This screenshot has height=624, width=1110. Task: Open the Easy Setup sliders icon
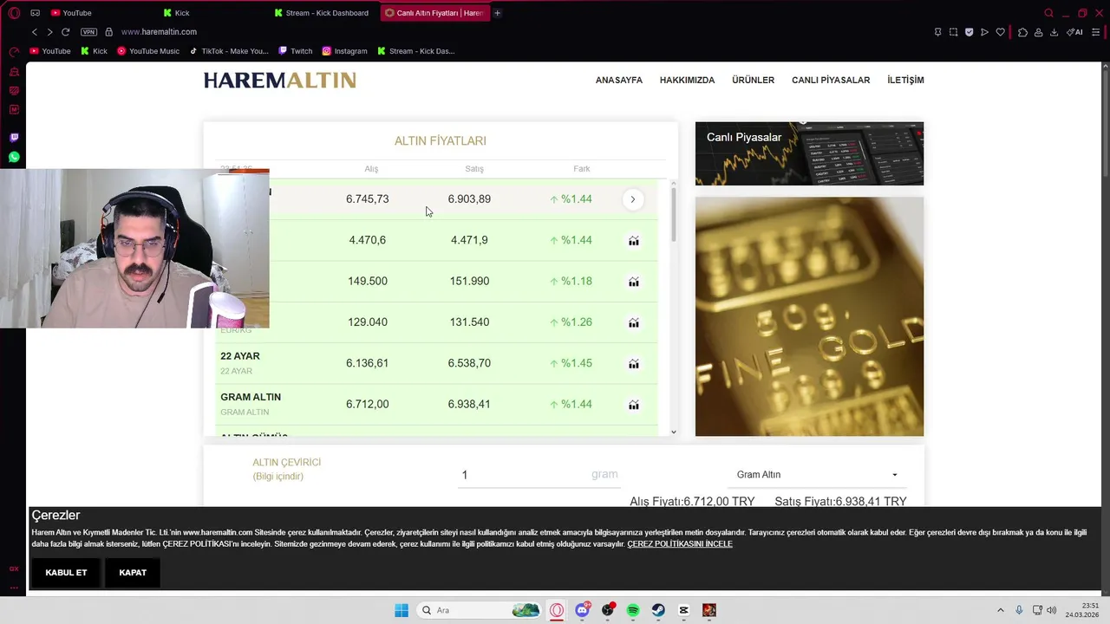(1095, 32)
